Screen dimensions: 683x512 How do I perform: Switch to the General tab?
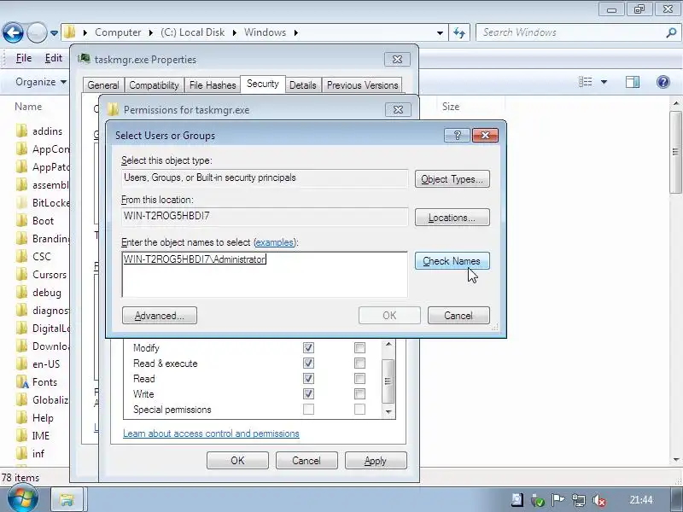click(103, 85)
